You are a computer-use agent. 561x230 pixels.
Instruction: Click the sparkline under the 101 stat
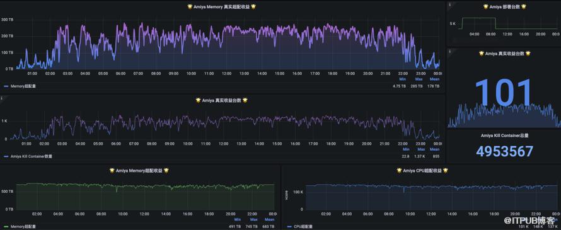click(x=504, y=115)
